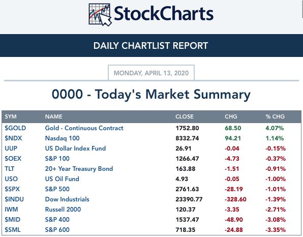The image size is (303, 237).
Task: Open 20+ Year Treasury Bond chart
Action: [x=79, y=169]
